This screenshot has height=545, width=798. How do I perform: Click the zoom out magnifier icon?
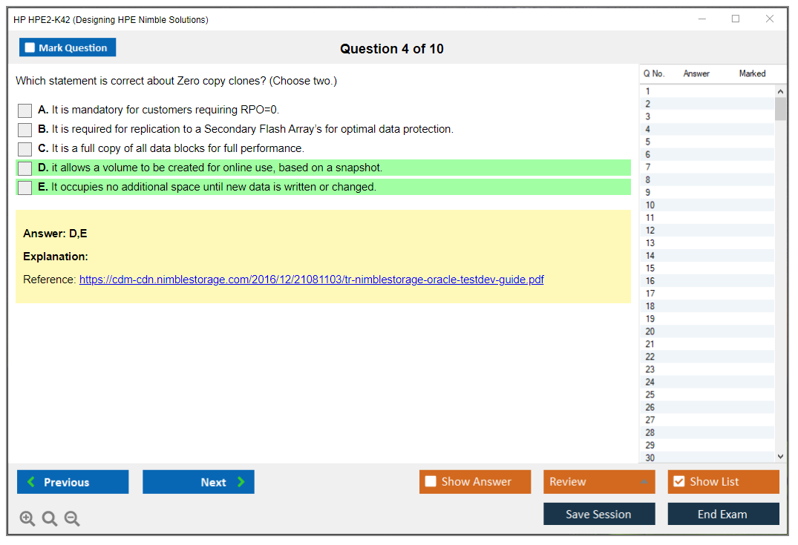72,519
